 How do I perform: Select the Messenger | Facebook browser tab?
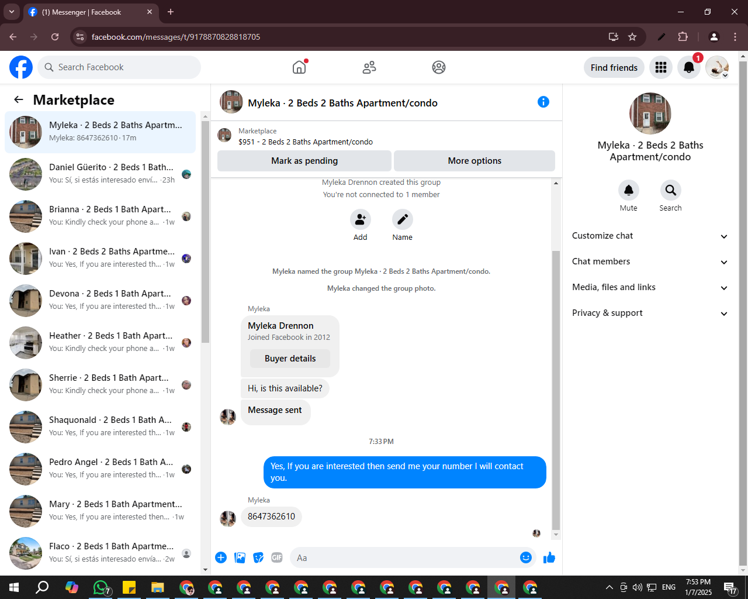coord(91,12)
